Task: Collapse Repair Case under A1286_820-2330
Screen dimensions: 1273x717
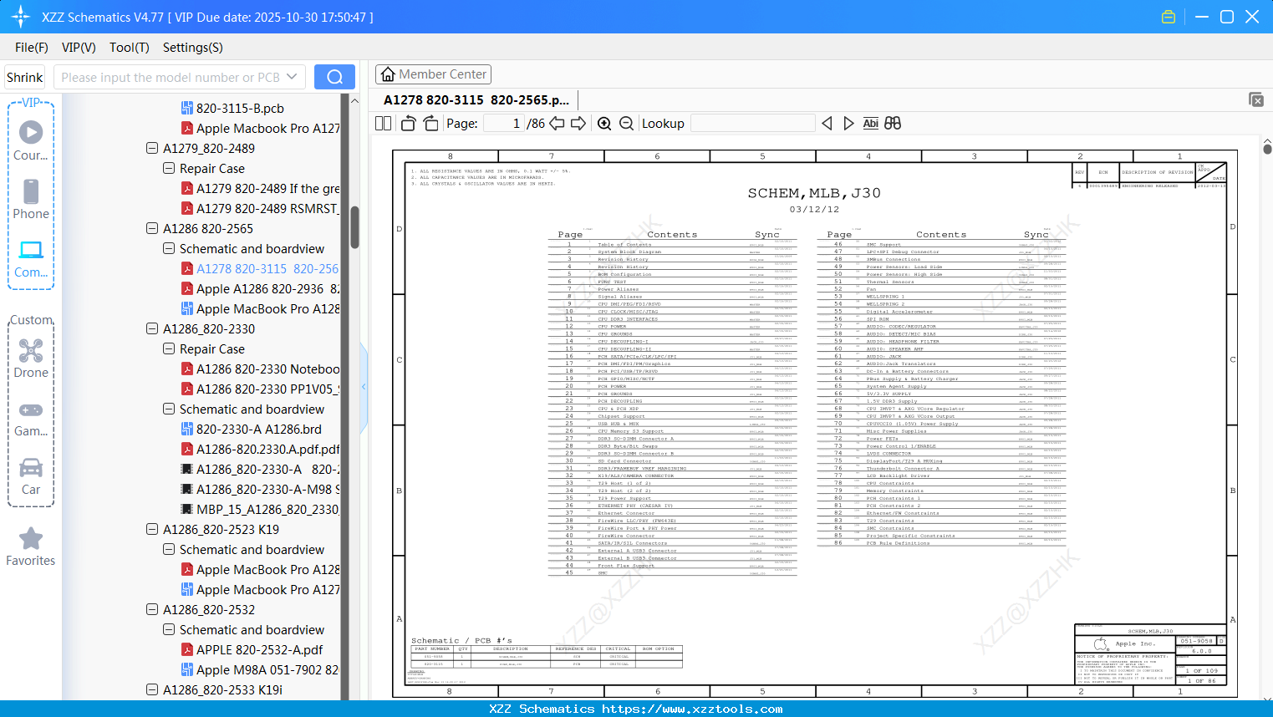Action: coord(169,348)
